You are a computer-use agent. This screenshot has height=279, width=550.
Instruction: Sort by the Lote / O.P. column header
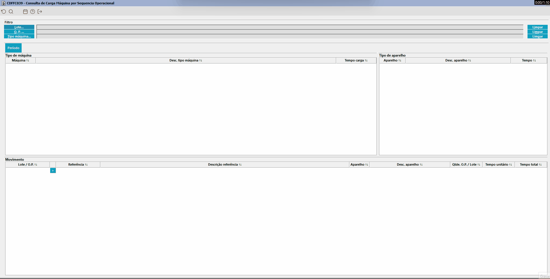[x=28, y=164]
